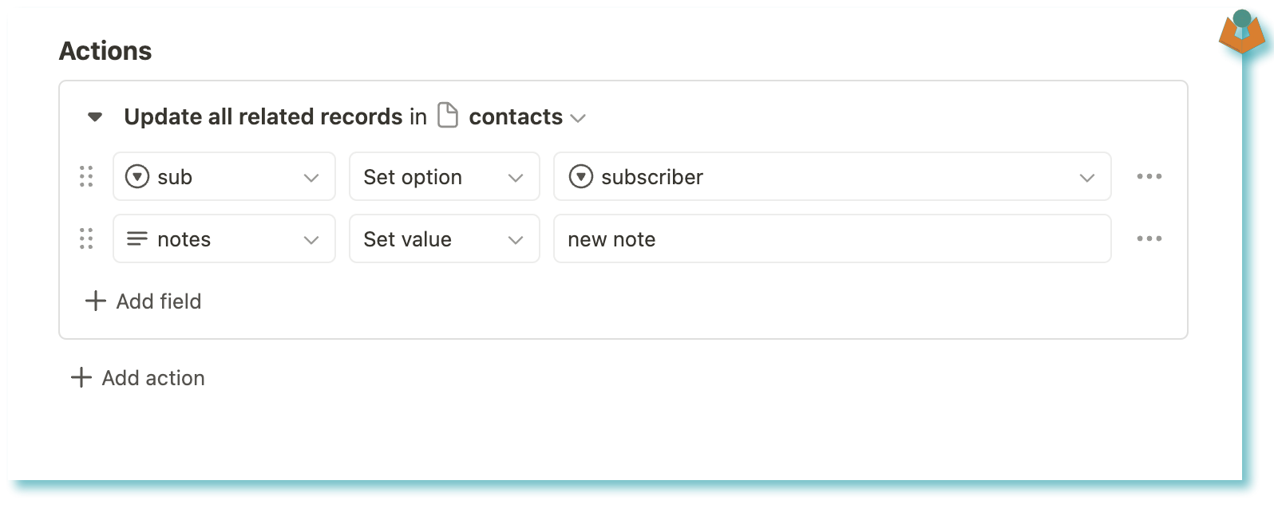This screenshot has height=512, width=1274.
Task: Open the three-dot menu on the sub row
Action: (1149, 176)
